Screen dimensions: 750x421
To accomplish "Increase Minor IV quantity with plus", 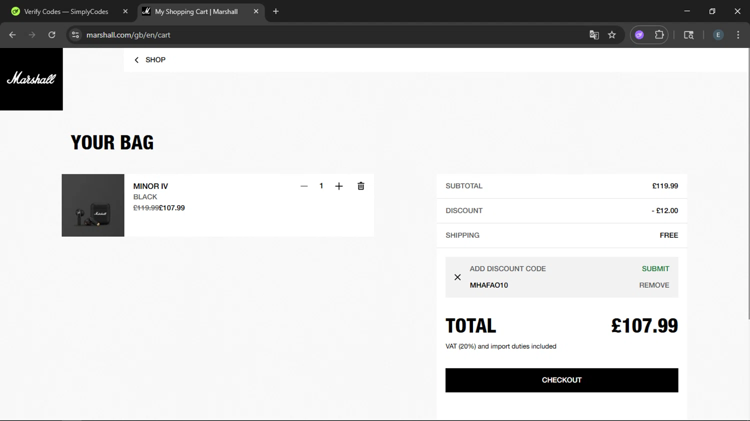I will tap(339, 186).
